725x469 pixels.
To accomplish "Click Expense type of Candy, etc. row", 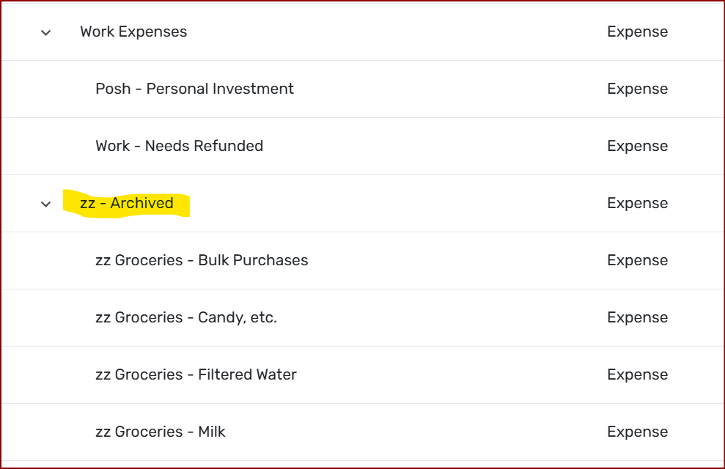I will click(637, 317).
